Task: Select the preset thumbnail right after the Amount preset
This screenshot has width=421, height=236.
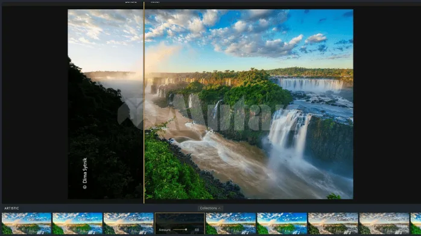Action: pyautogui.click(x=231, y=223)
